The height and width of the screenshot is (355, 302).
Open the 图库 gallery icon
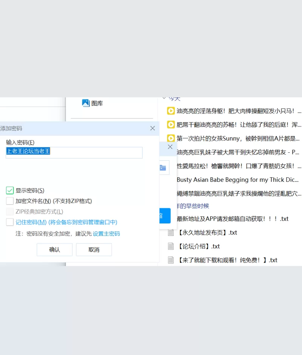point(86,103)
